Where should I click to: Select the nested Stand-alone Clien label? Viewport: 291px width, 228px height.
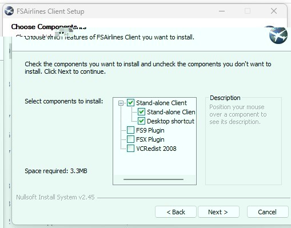171,112
